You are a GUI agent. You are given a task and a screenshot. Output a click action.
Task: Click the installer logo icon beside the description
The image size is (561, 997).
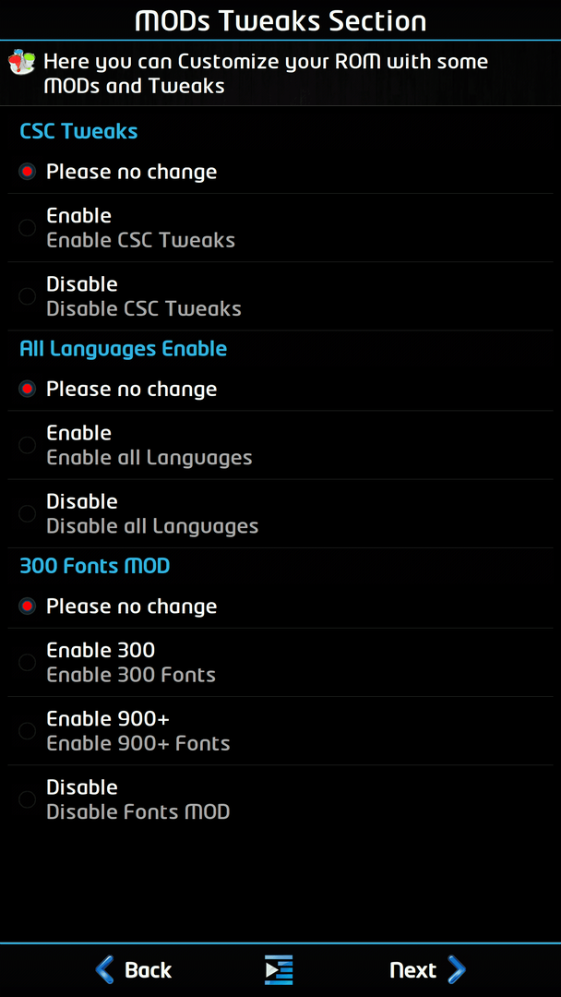pos(21,63)
